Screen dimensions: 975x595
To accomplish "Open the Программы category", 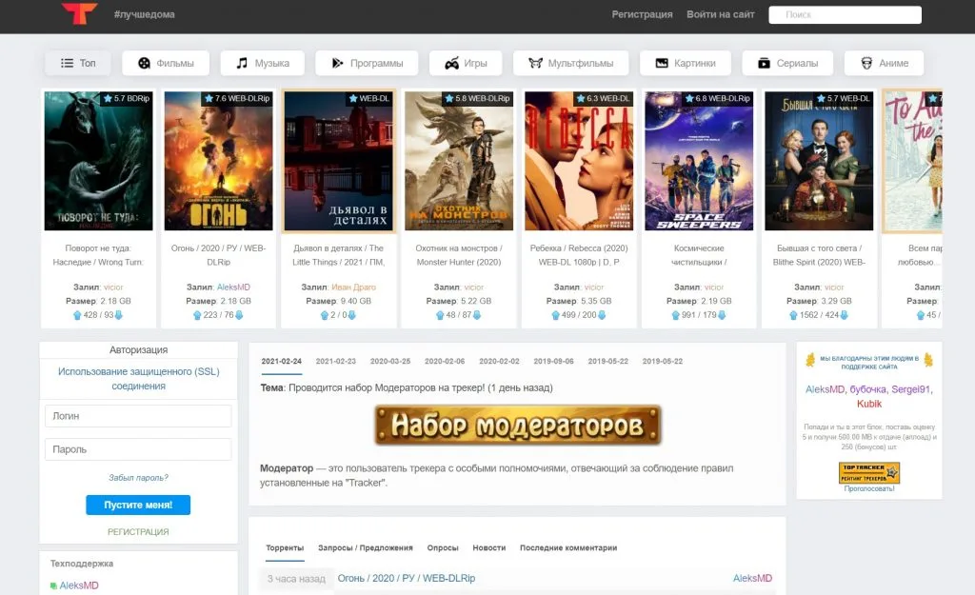I will point(367,63).
